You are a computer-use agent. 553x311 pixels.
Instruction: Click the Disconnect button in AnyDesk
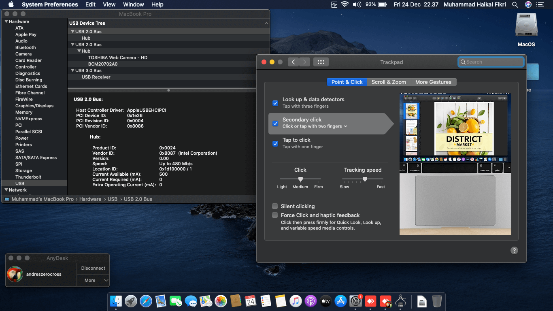click(93, 268)
